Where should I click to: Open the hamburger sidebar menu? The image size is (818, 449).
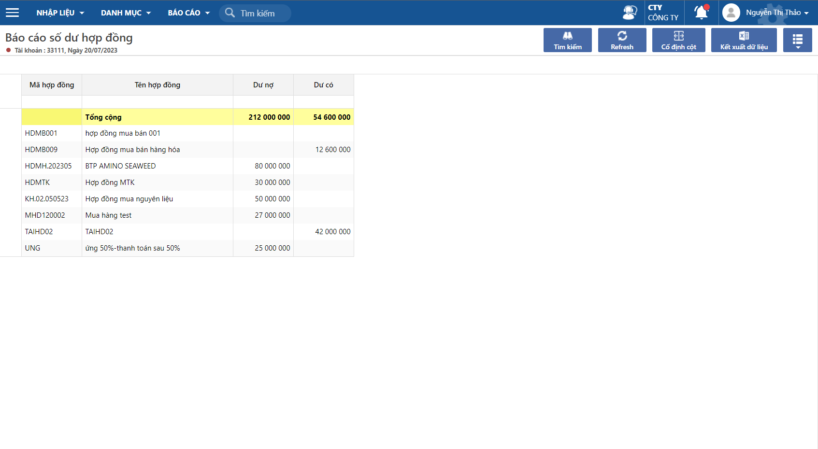pos(12,13)
